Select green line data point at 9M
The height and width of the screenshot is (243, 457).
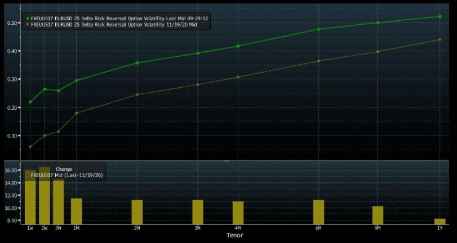[x=378, y=22]
